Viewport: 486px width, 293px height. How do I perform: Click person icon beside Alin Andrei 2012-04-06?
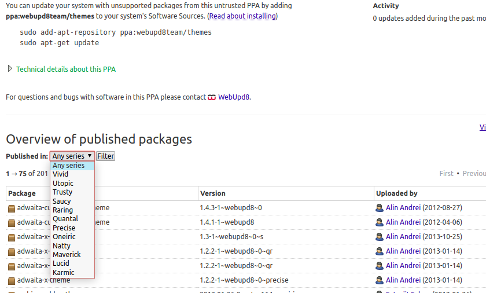pyautogui.click(x=380, y=222)
